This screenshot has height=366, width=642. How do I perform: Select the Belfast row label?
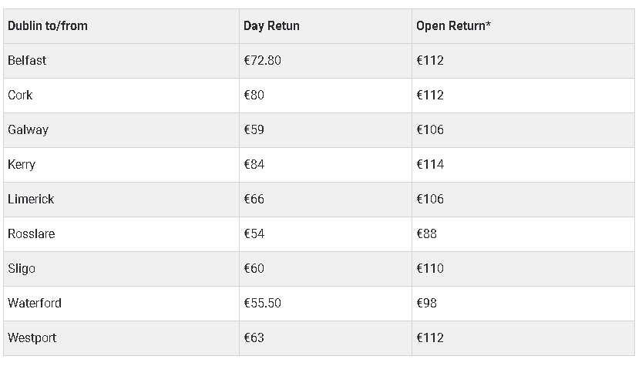click(27, 61)
